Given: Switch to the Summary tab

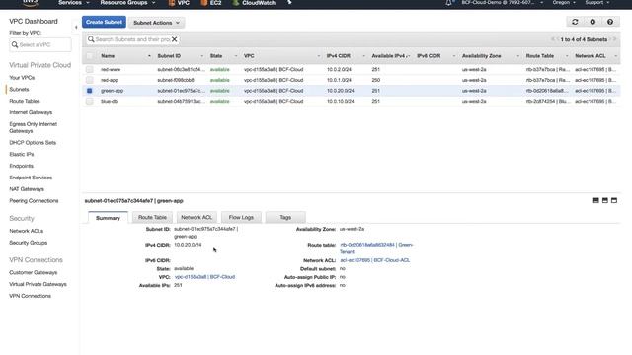Looking at the screenshot, I should pyautogui.click(x=108, y=218).
